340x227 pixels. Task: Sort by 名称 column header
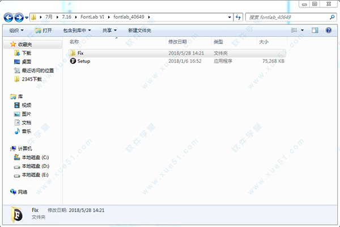point(74,42)
